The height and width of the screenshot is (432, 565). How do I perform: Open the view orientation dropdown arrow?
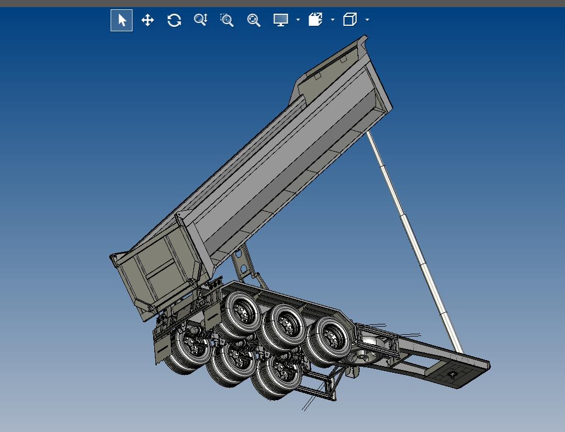click(367, 20)
